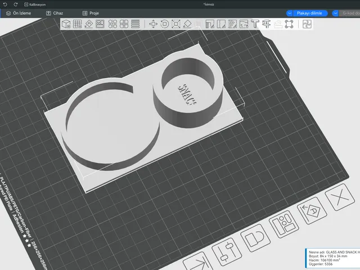This screenshot has width=360, height=270.
Task: Click the SNACK embossed text on the model
Action: [187, 94]
